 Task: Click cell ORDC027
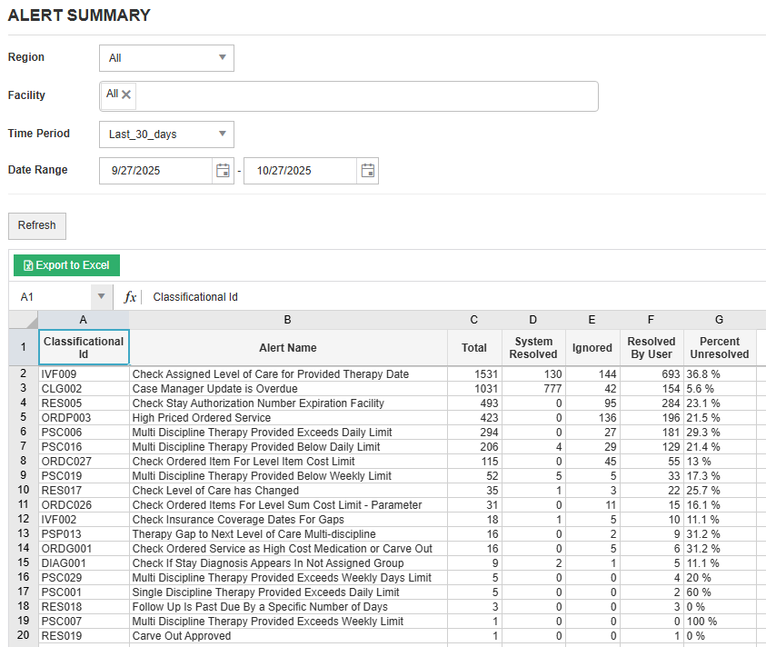[x=84, y=462]
